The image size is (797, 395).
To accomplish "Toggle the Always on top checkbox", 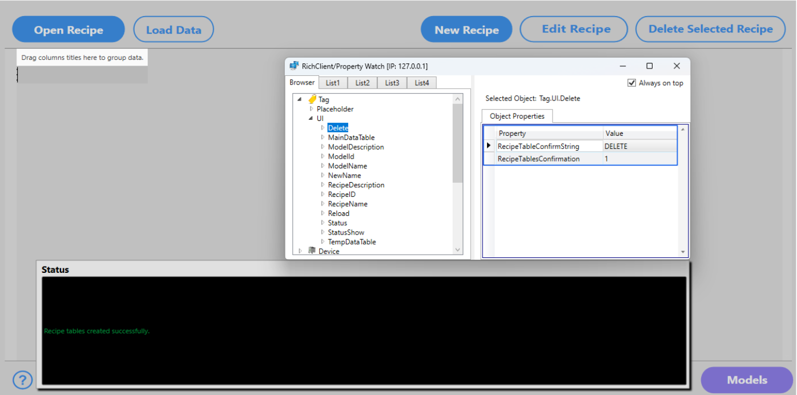I will [x=631, y=83].
